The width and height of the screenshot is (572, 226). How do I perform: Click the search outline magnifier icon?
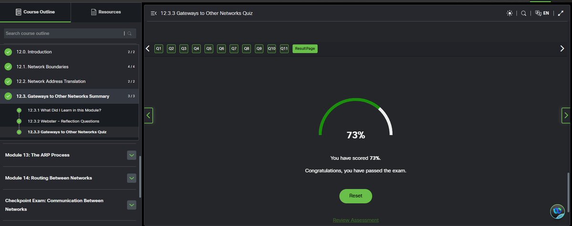(129, 33)
